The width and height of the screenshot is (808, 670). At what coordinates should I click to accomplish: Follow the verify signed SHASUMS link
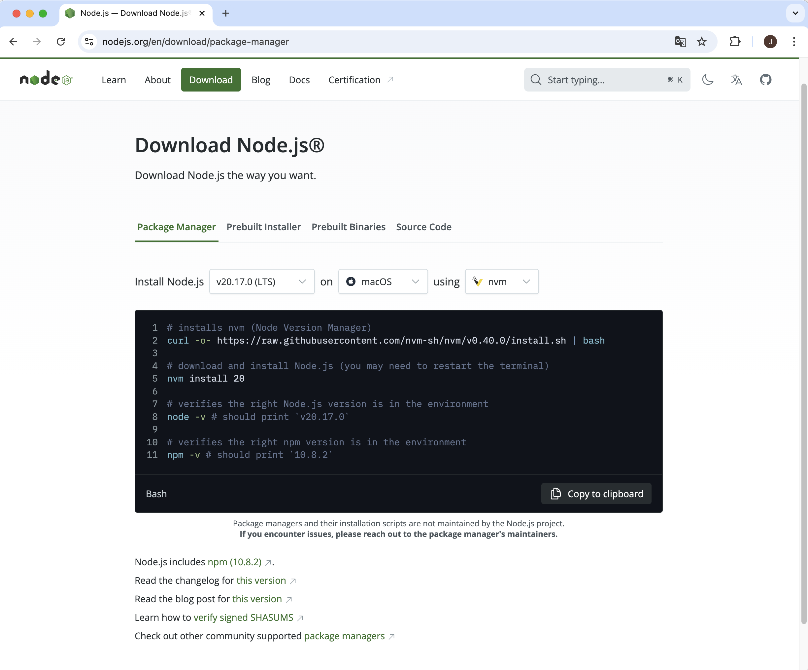244,617
